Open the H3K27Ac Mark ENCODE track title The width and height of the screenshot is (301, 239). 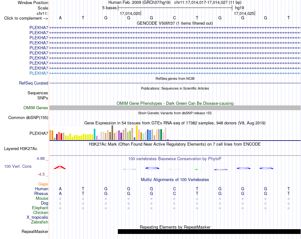(175, 144)
